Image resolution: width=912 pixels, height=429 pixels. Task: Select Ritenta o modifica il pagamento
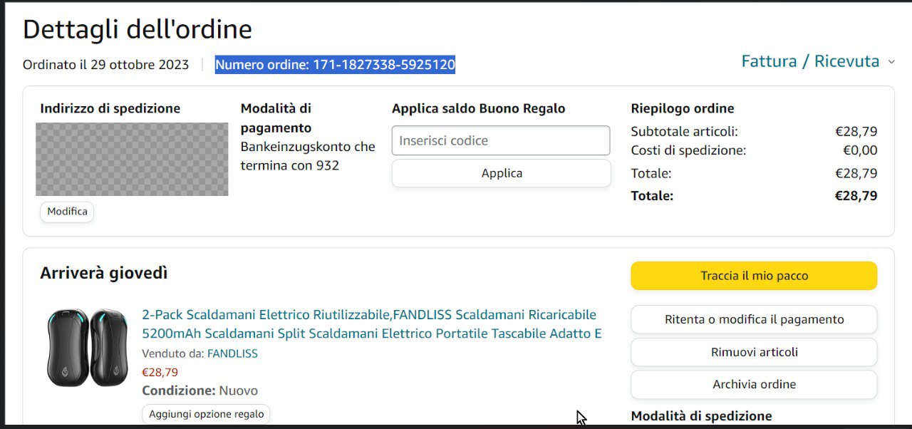tap(754, 319)
